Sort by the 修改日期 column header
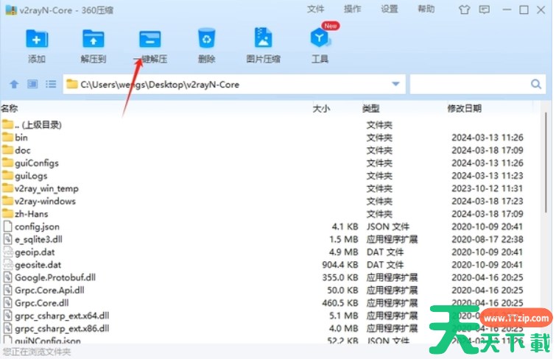556x359 pixels. point(464,109)
